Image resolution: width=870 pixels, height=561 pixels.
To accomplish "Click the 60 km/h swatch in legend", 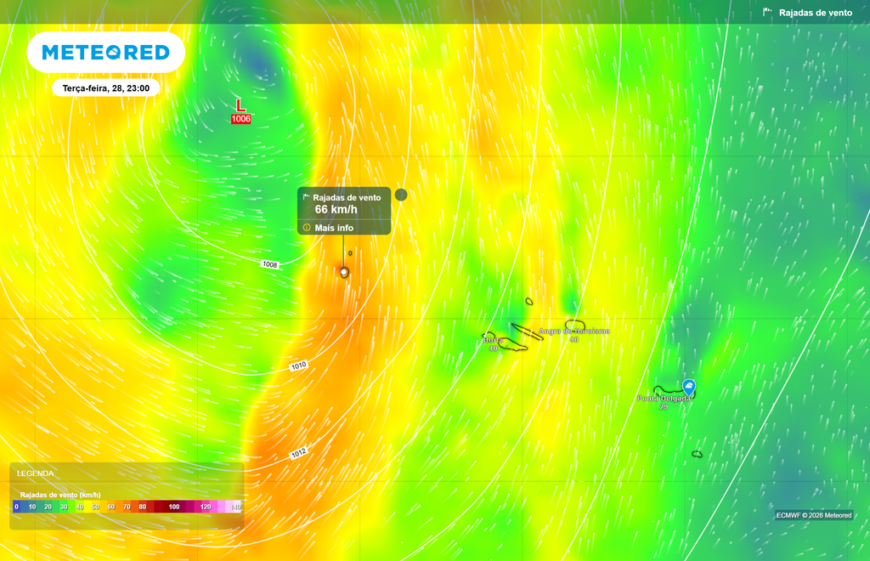I will 111,507.
